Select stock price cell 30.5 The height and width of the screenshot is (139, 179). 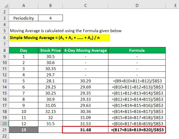[50, 56]
